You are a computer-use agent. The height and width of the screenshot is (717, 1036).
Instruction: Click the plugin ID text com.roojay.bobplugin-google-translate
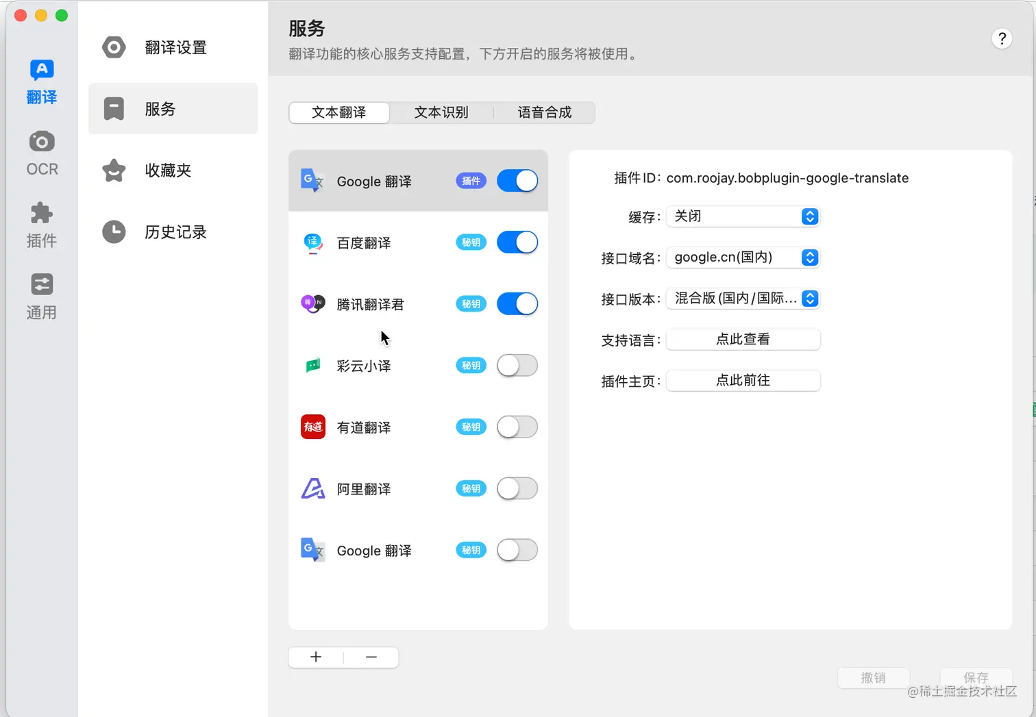[x=787, y=178]
